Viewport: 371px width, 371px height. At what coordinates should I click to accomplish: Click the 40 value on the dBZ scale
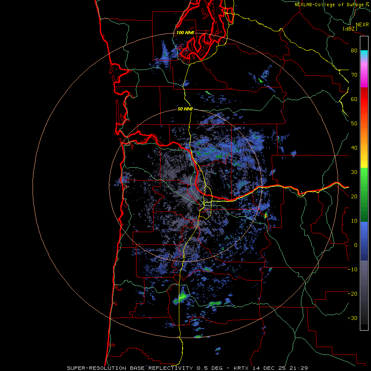pos(354,148)
